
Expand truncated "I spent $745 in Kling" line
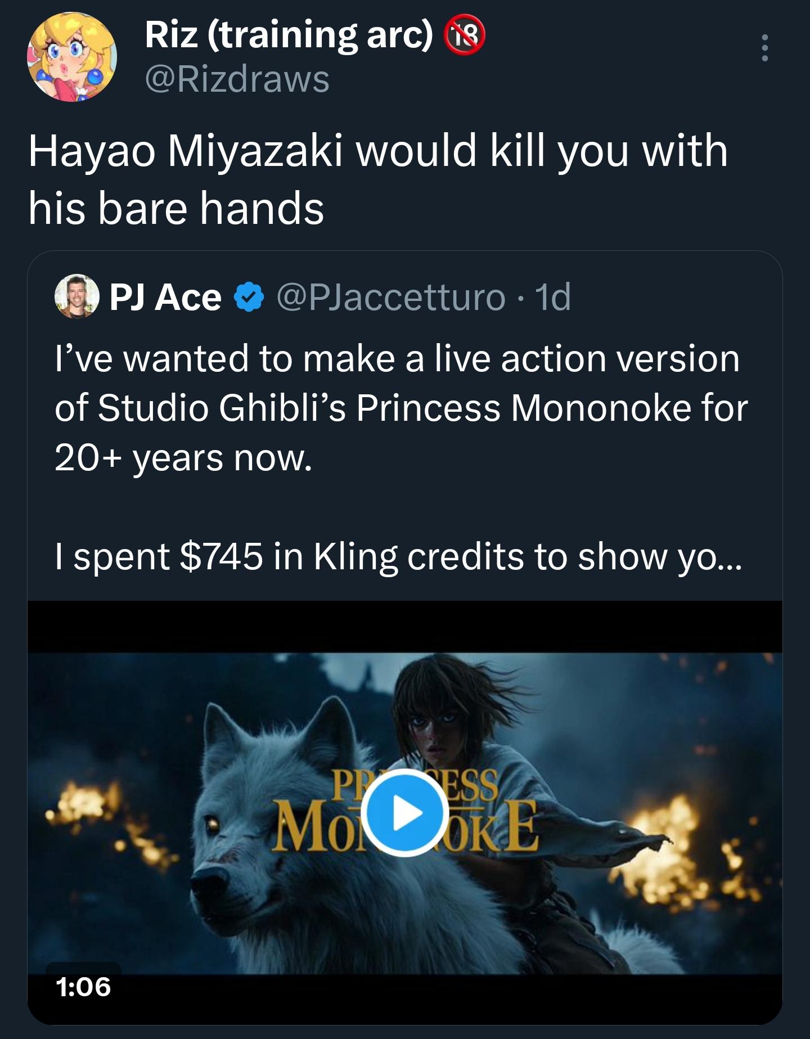(398, 557)
